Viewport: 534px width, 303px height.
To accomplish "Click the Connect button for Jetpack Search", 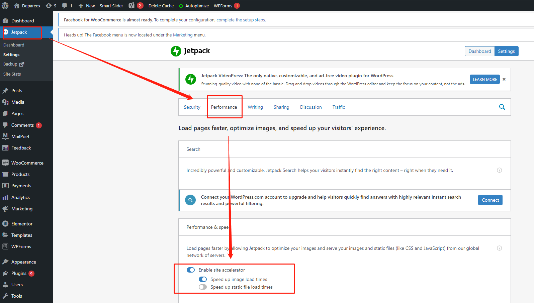I will (x=490, y=200).
